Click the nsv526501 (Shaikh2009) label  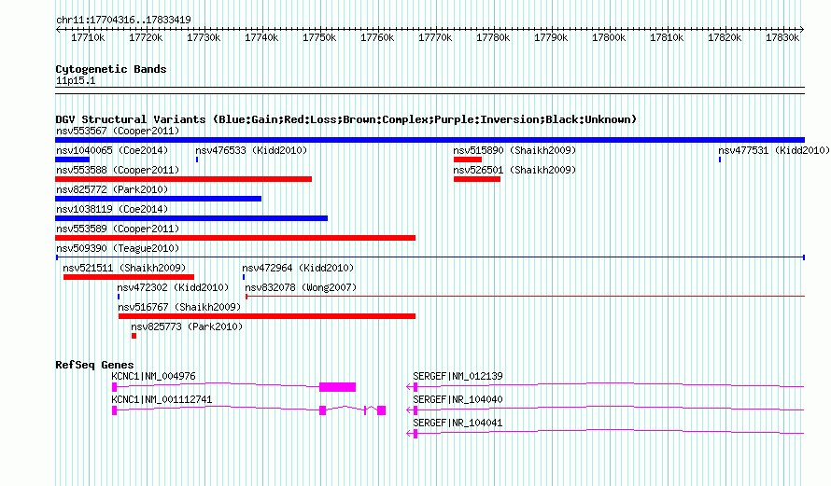click(514, 170)
